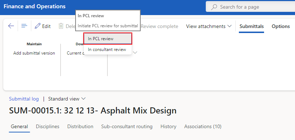
Task: Click the chevron beside the status menu
Action: 135,52
